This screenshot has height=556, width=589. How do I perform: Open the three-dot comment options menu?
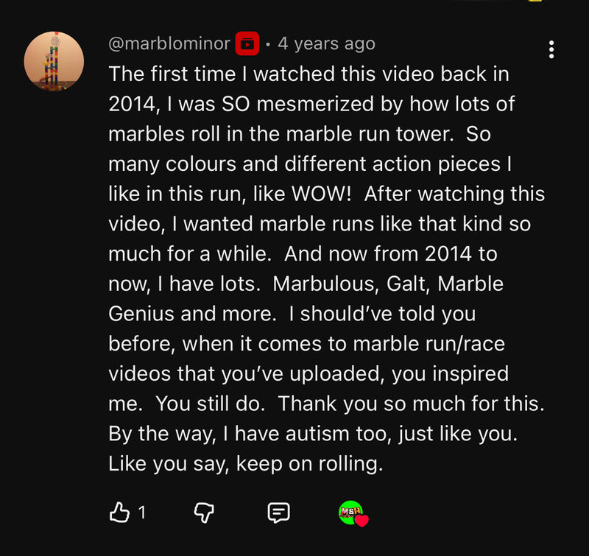(x=551, y=49)
